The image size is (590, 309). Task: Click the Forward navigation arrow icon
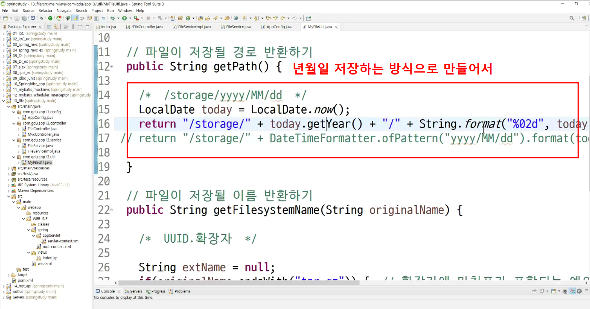(x=294, y=18)
